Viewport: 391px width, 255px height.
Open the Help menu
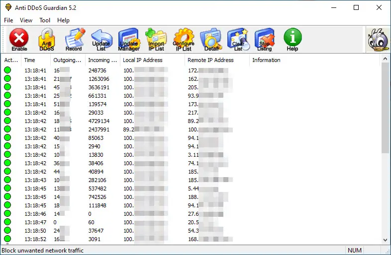[x=63, y=20]
